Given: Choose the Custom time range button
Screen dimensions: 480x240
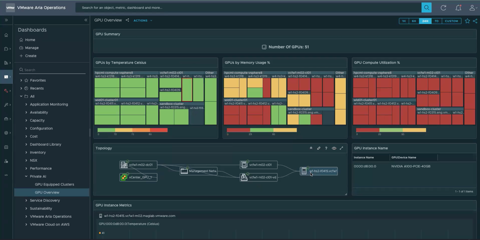Looking at the screenshot, I should coord(451,21).
